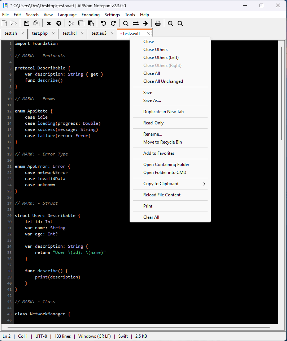
Task: Open Find with magnifier toolbar icon
Action: tap(126, 23)
